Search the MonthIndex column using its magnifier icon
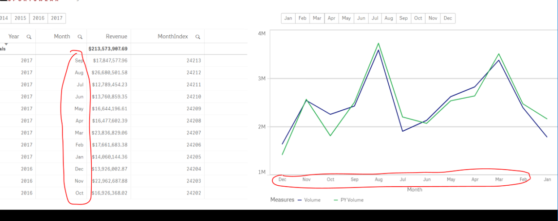558x221 pixels. click(x=197, y=37)
